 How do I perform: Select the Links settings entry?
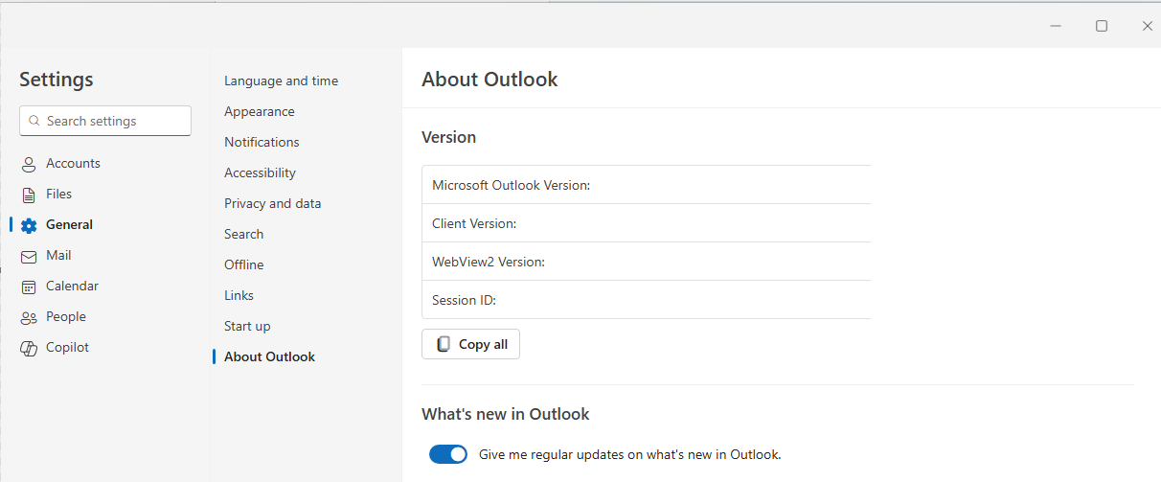pyautogui.click(x=239, y=296)
